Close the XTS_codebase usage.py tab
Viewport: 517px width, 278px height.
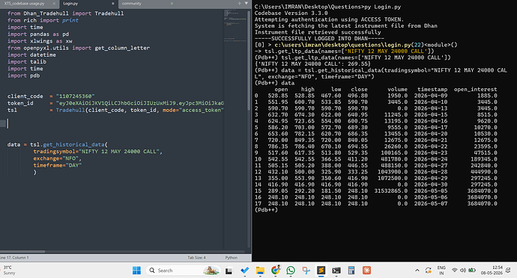pyautogui.click(x=54, y=4)
